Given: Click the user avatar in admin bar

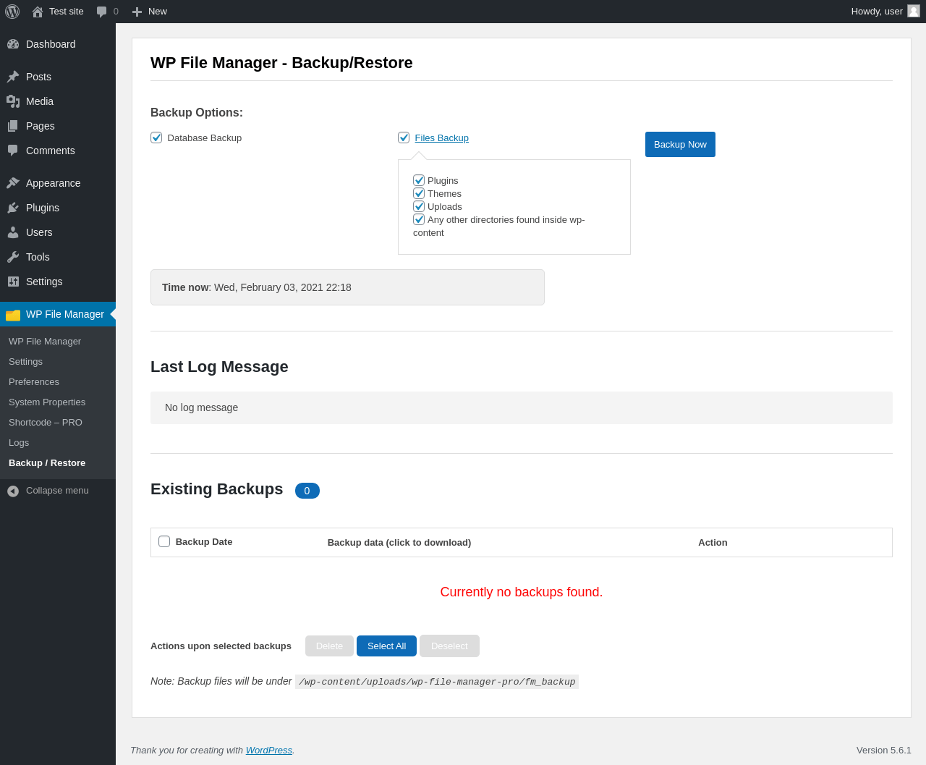Looking at the screenshot, I should [914, 11].
